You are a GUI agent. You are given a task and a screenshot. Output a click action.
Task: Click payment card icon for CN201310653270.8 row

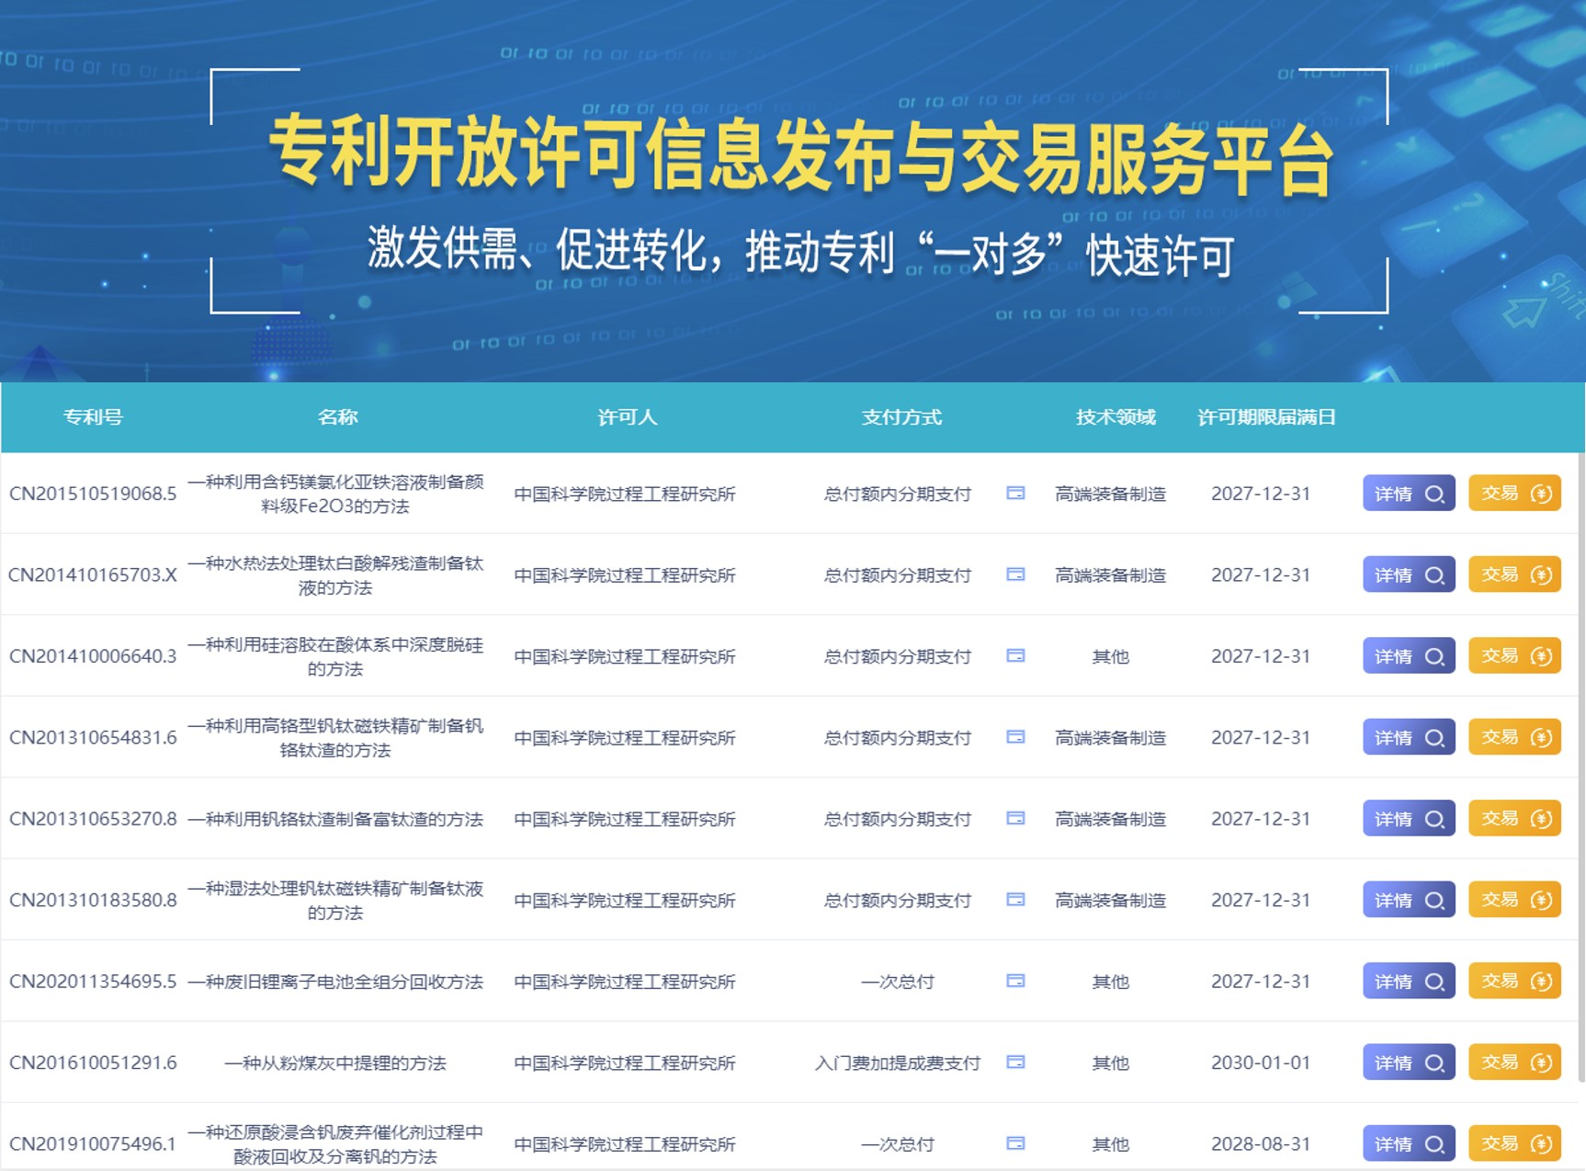(1015, 818)
